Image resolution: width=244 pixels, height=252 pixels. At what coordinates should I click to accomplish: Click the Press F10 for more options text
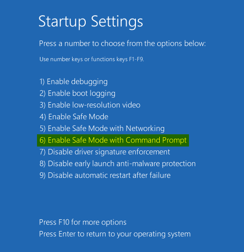coord(83,222)
